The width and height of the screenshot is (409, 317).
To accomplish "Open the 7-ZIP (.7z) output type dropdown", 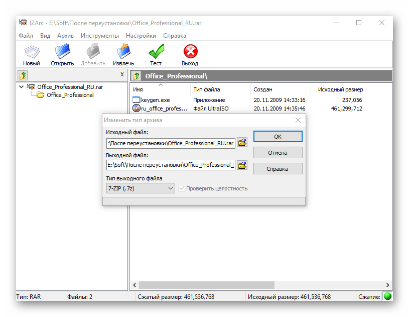I will (141, 188).
